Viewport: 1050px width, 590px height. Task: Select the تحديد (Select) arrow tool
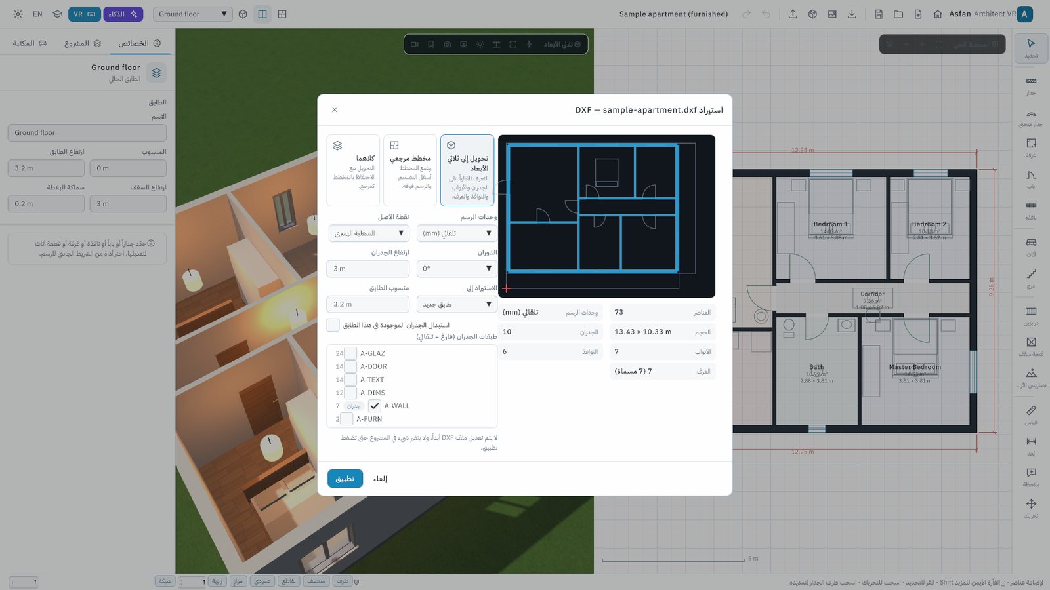click(1031, 48)
